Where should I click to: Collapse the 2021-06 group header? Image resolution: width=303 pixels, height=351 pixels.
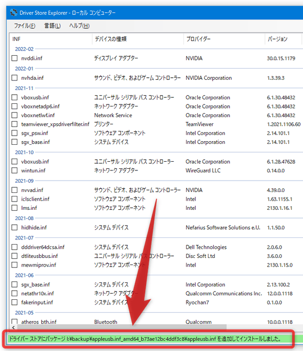(24, 275)
